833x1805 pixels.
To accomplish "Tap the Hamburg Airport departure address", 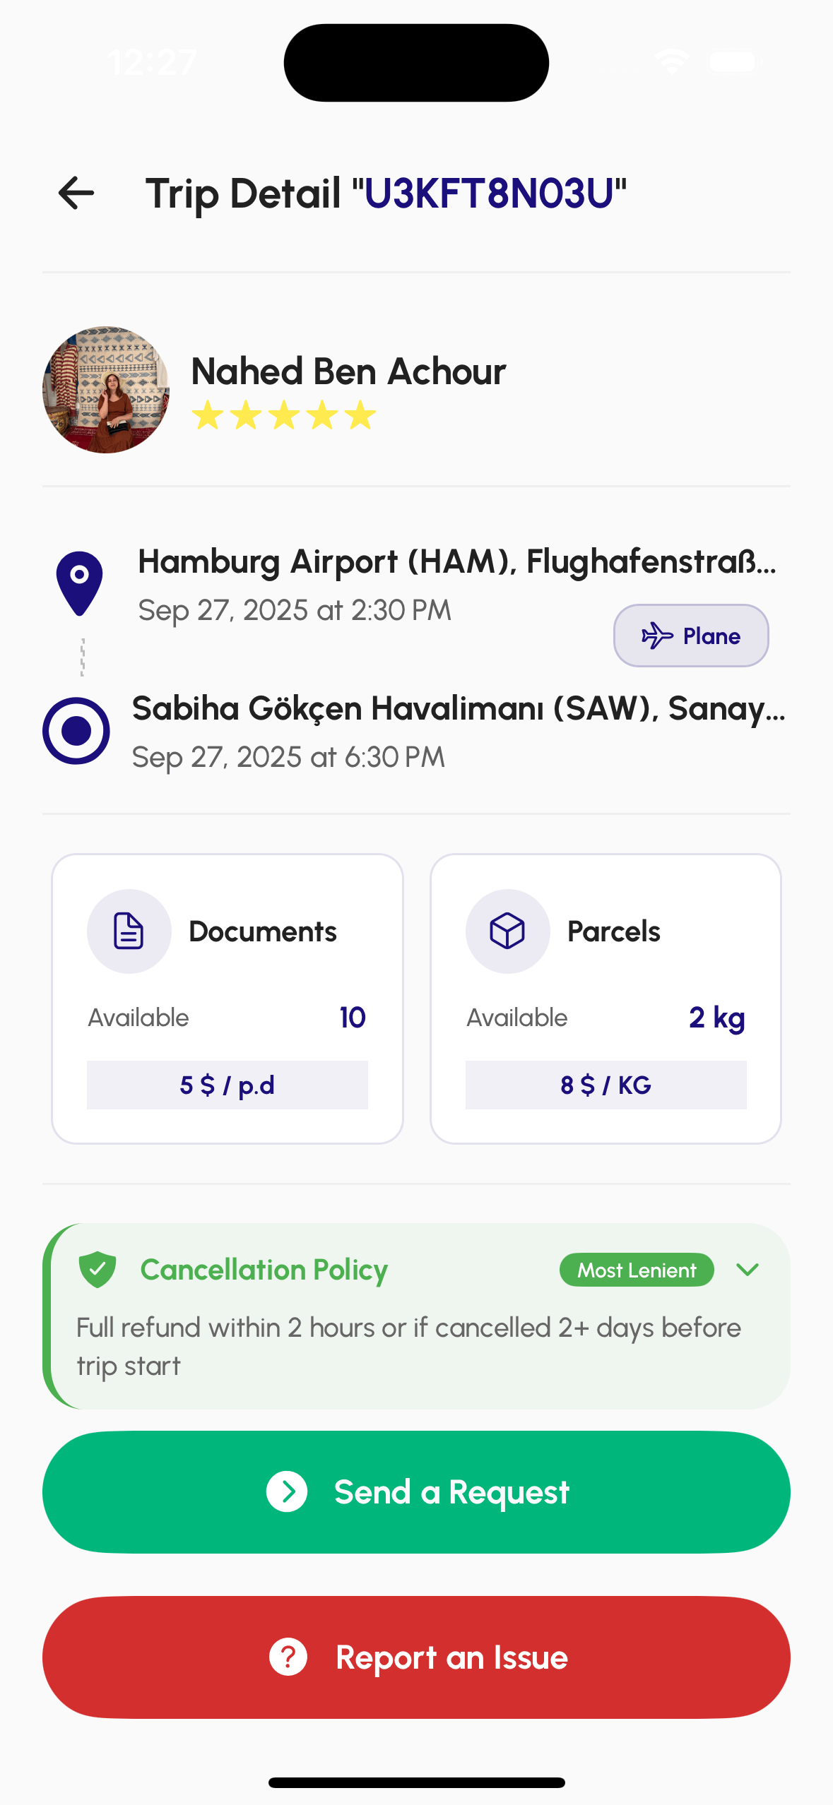I will [457, 562].
